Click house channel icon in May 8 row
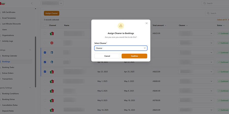This screenshot has height=114, width=229. pos(52,101)
